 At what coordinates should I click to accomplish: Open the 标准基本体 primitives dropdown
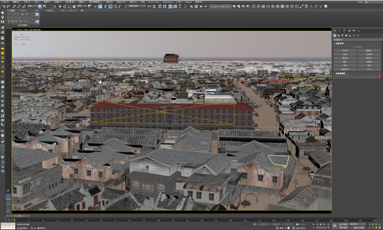tap(357, 40)
